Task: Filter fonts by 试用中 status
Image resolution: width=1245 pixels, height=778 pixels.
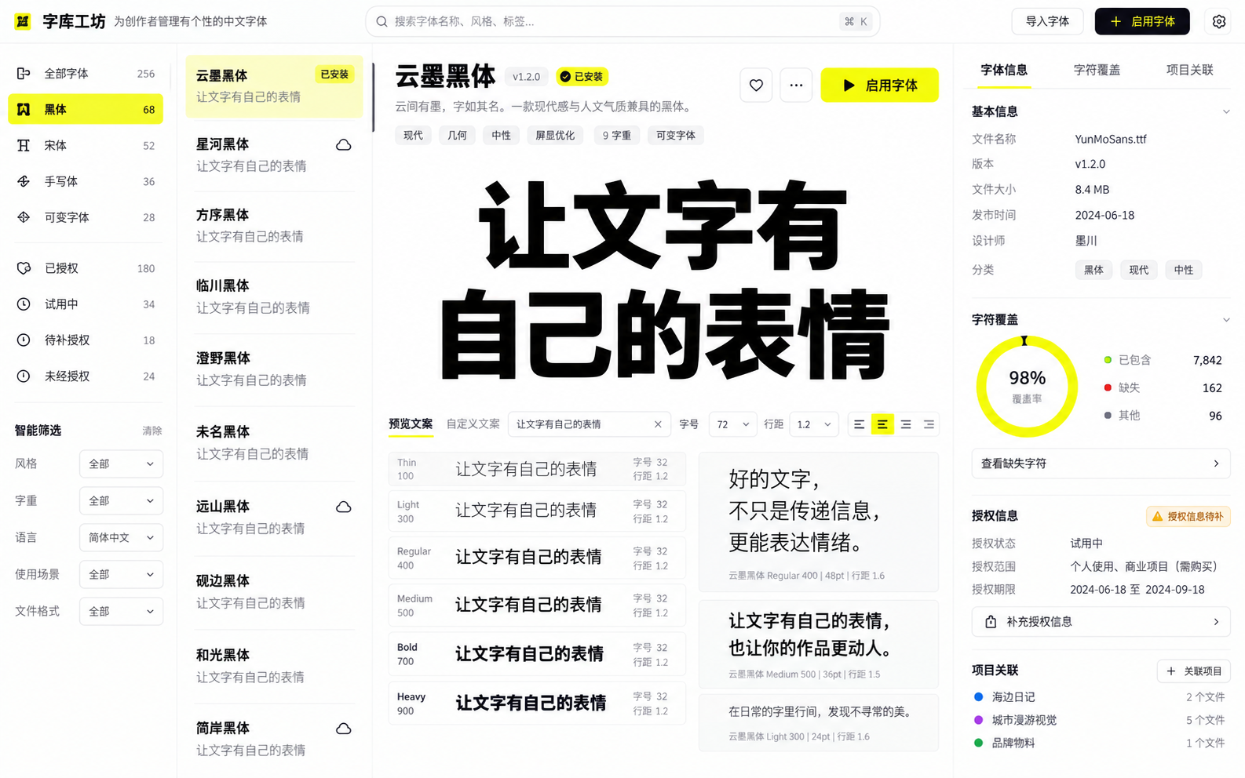Action: (x=86, y=304)
